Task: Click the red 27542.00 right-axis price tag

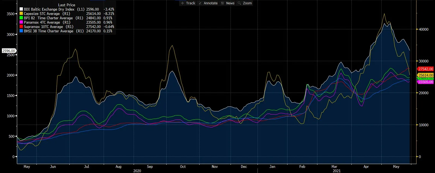Action: coord(425,69)
